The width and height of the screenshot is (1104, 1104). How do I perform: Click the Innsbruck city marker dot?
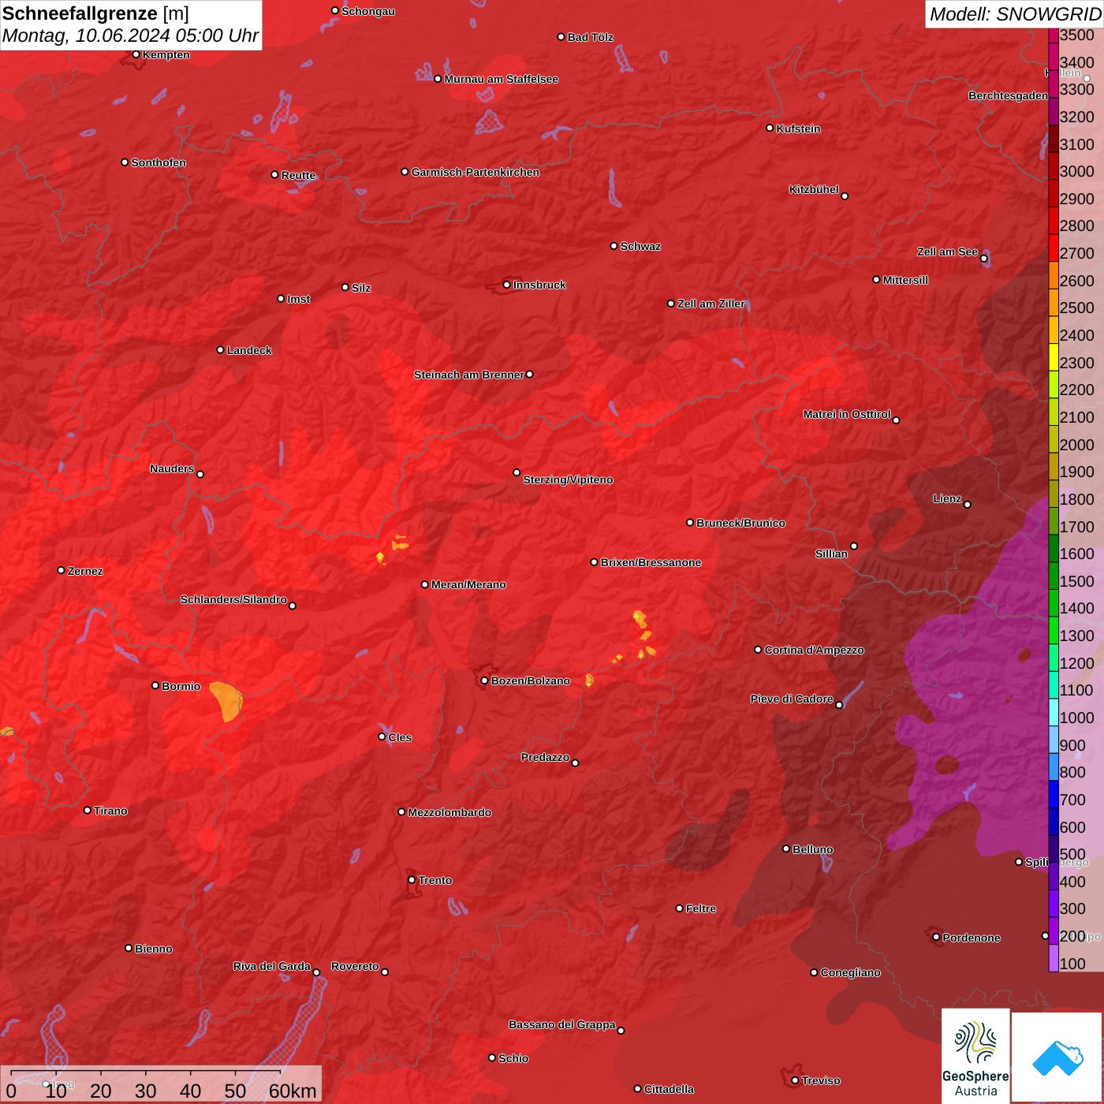(x=507, y=285)
